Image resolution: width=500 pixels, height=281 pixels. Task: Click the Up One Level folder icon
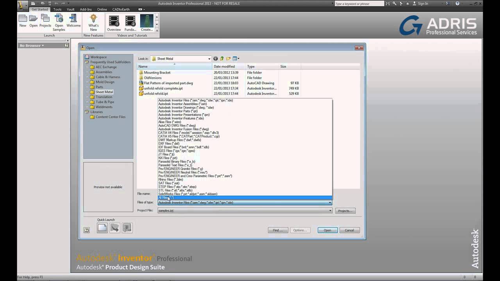coord(222,59)
